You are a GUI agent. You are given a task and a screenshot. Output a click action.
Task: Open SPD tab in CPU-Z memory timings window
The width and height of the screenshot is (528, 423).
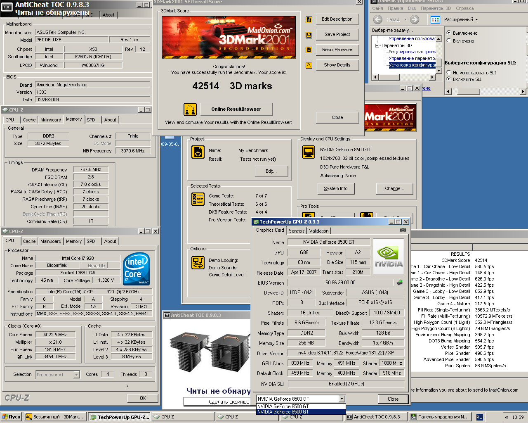click(x=91, y=120)
